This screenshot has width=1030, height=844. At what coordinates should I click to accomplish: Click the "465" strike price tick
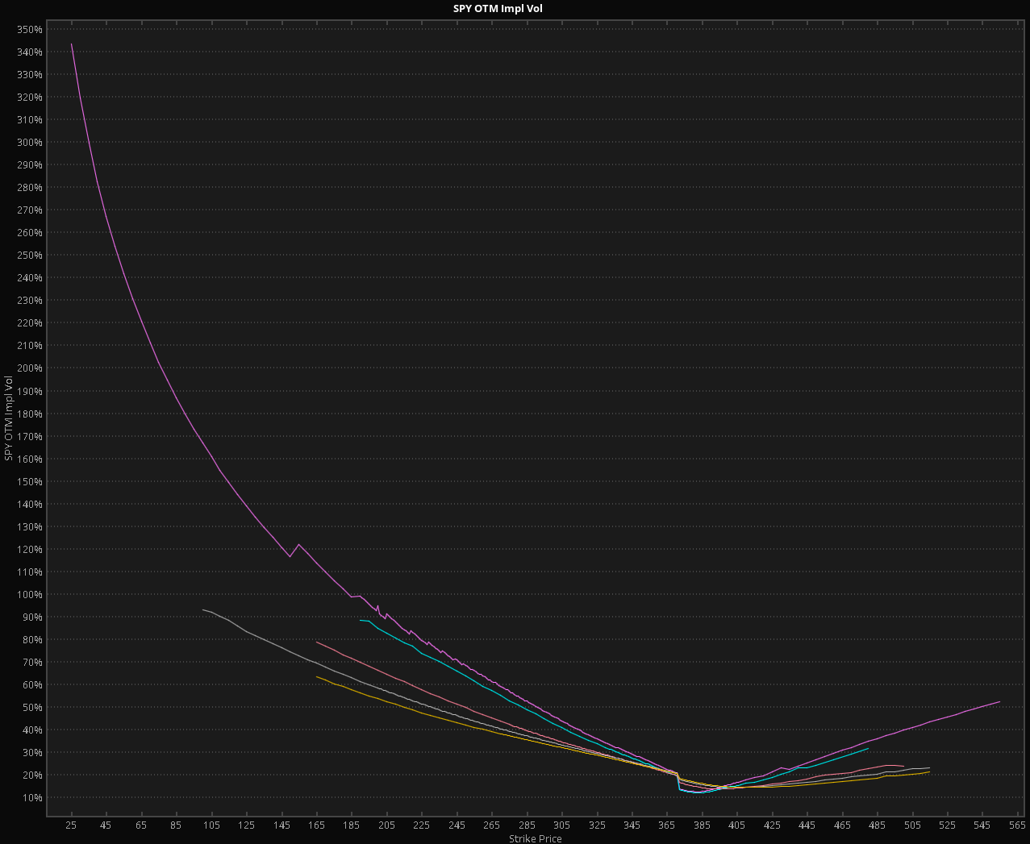[x=843, y=826]
